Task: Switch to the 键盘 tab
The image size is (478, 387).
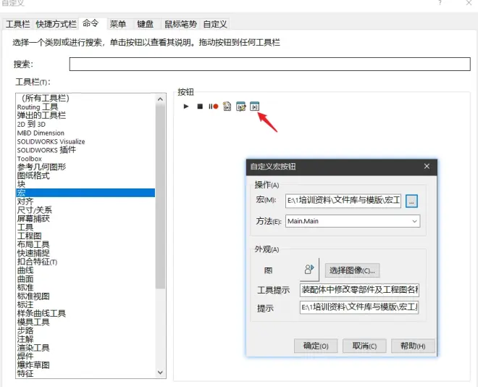Action: tap(145, 24)
